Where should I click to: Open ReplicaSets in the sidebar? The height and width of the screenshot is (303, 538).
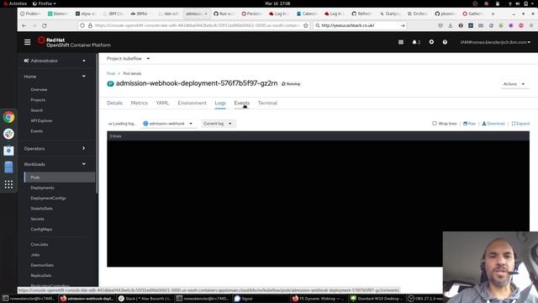coord(41,275)
